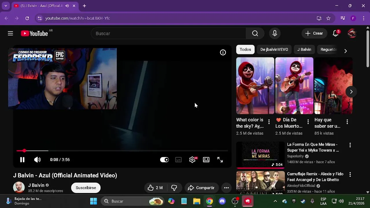The image size is (370, 208).
Task: Like the video
Action: [155, 188]
